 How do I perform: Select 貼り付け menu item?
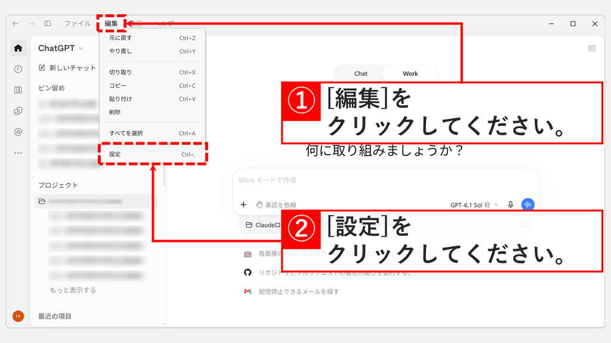tap(152, 99)
